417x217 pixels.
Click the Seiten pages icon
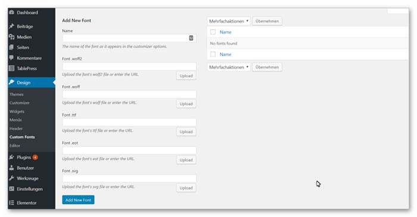tap(11, 47)
